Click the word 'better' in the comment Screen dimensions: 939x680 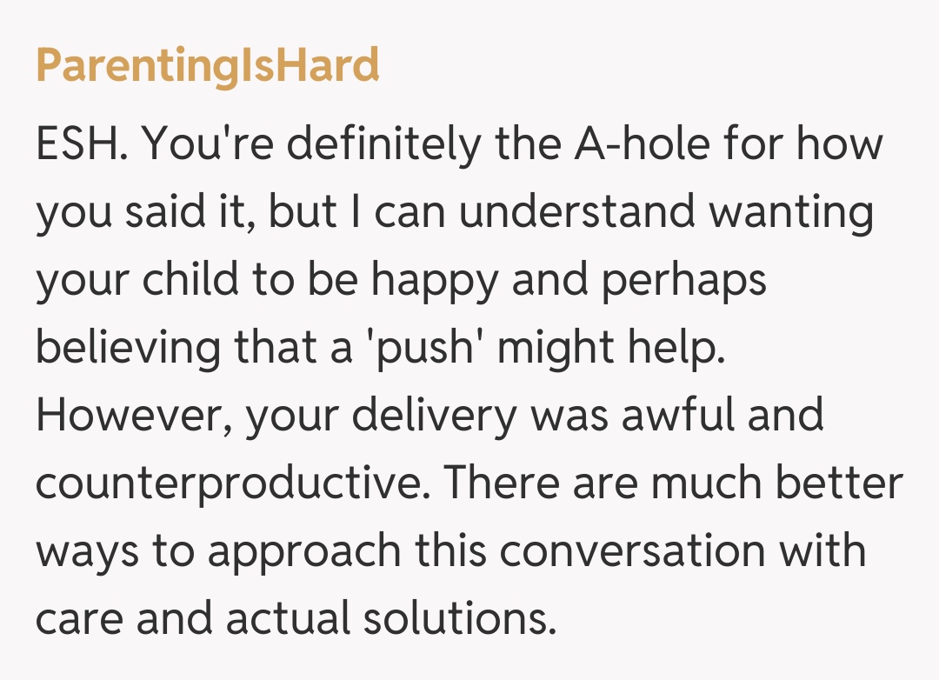(839, 483)
